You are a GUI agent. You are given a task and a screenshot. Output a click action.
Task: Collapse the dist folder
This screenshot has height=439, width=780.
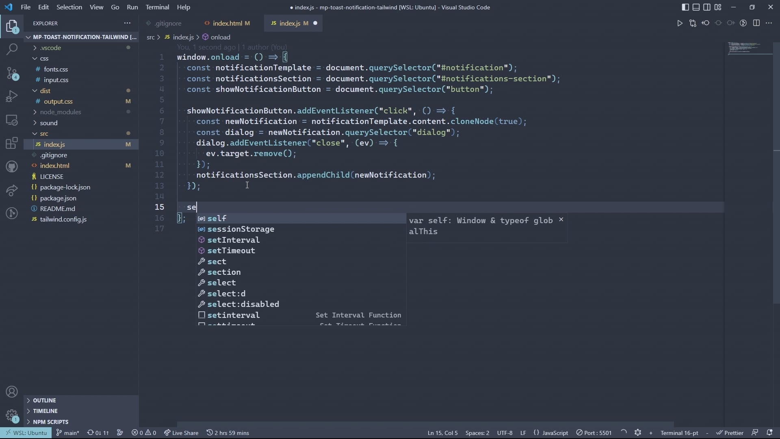point(45,91)
